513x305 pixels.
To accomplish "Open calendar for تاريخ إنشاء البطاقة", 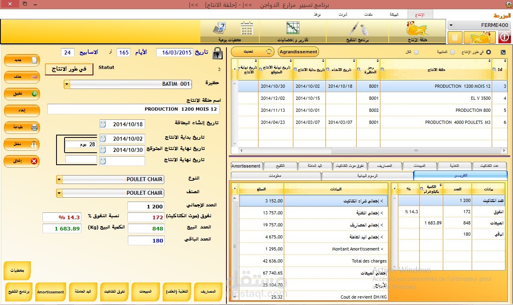I will click(x=103, y=124).
